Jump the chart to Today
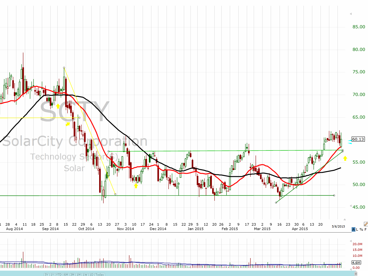Viewport: 368px width, 276px height. pyautogui.click(x=100, y=274)
